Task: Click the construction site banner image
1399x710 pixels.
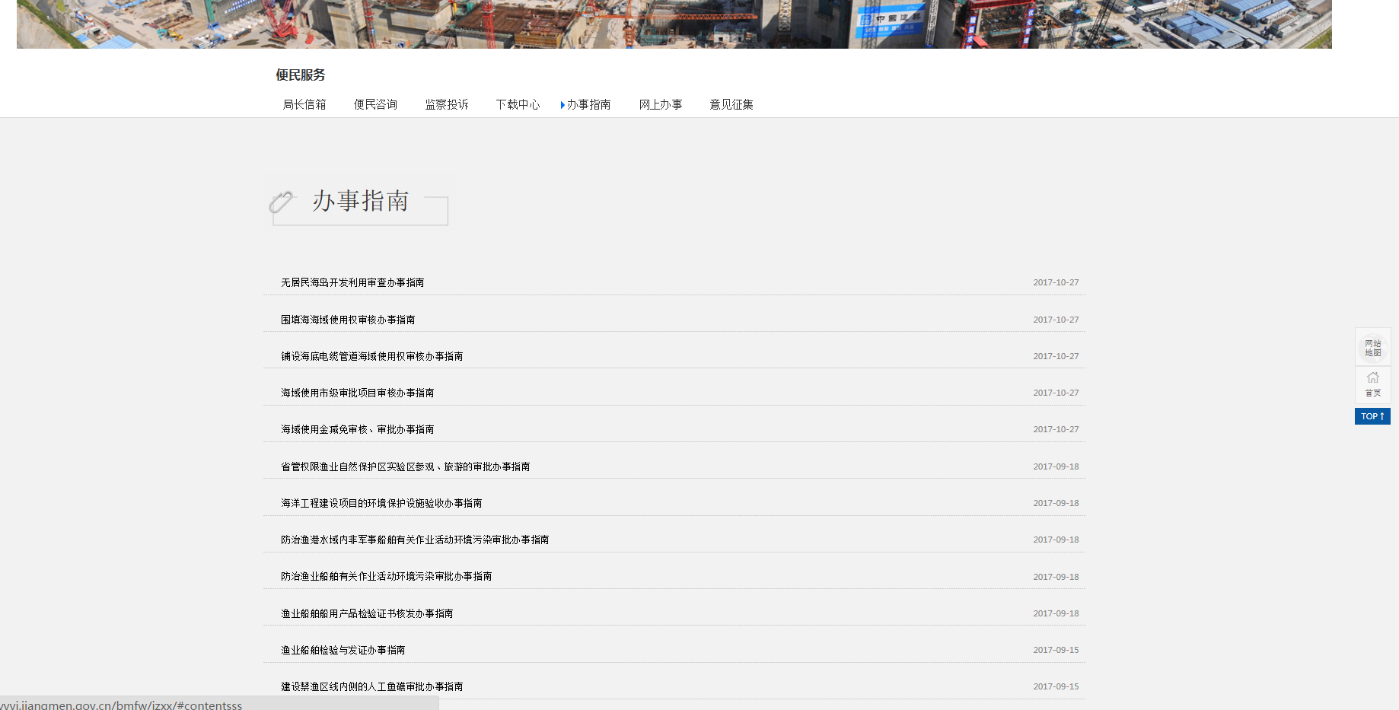Action: pos(674,24)
